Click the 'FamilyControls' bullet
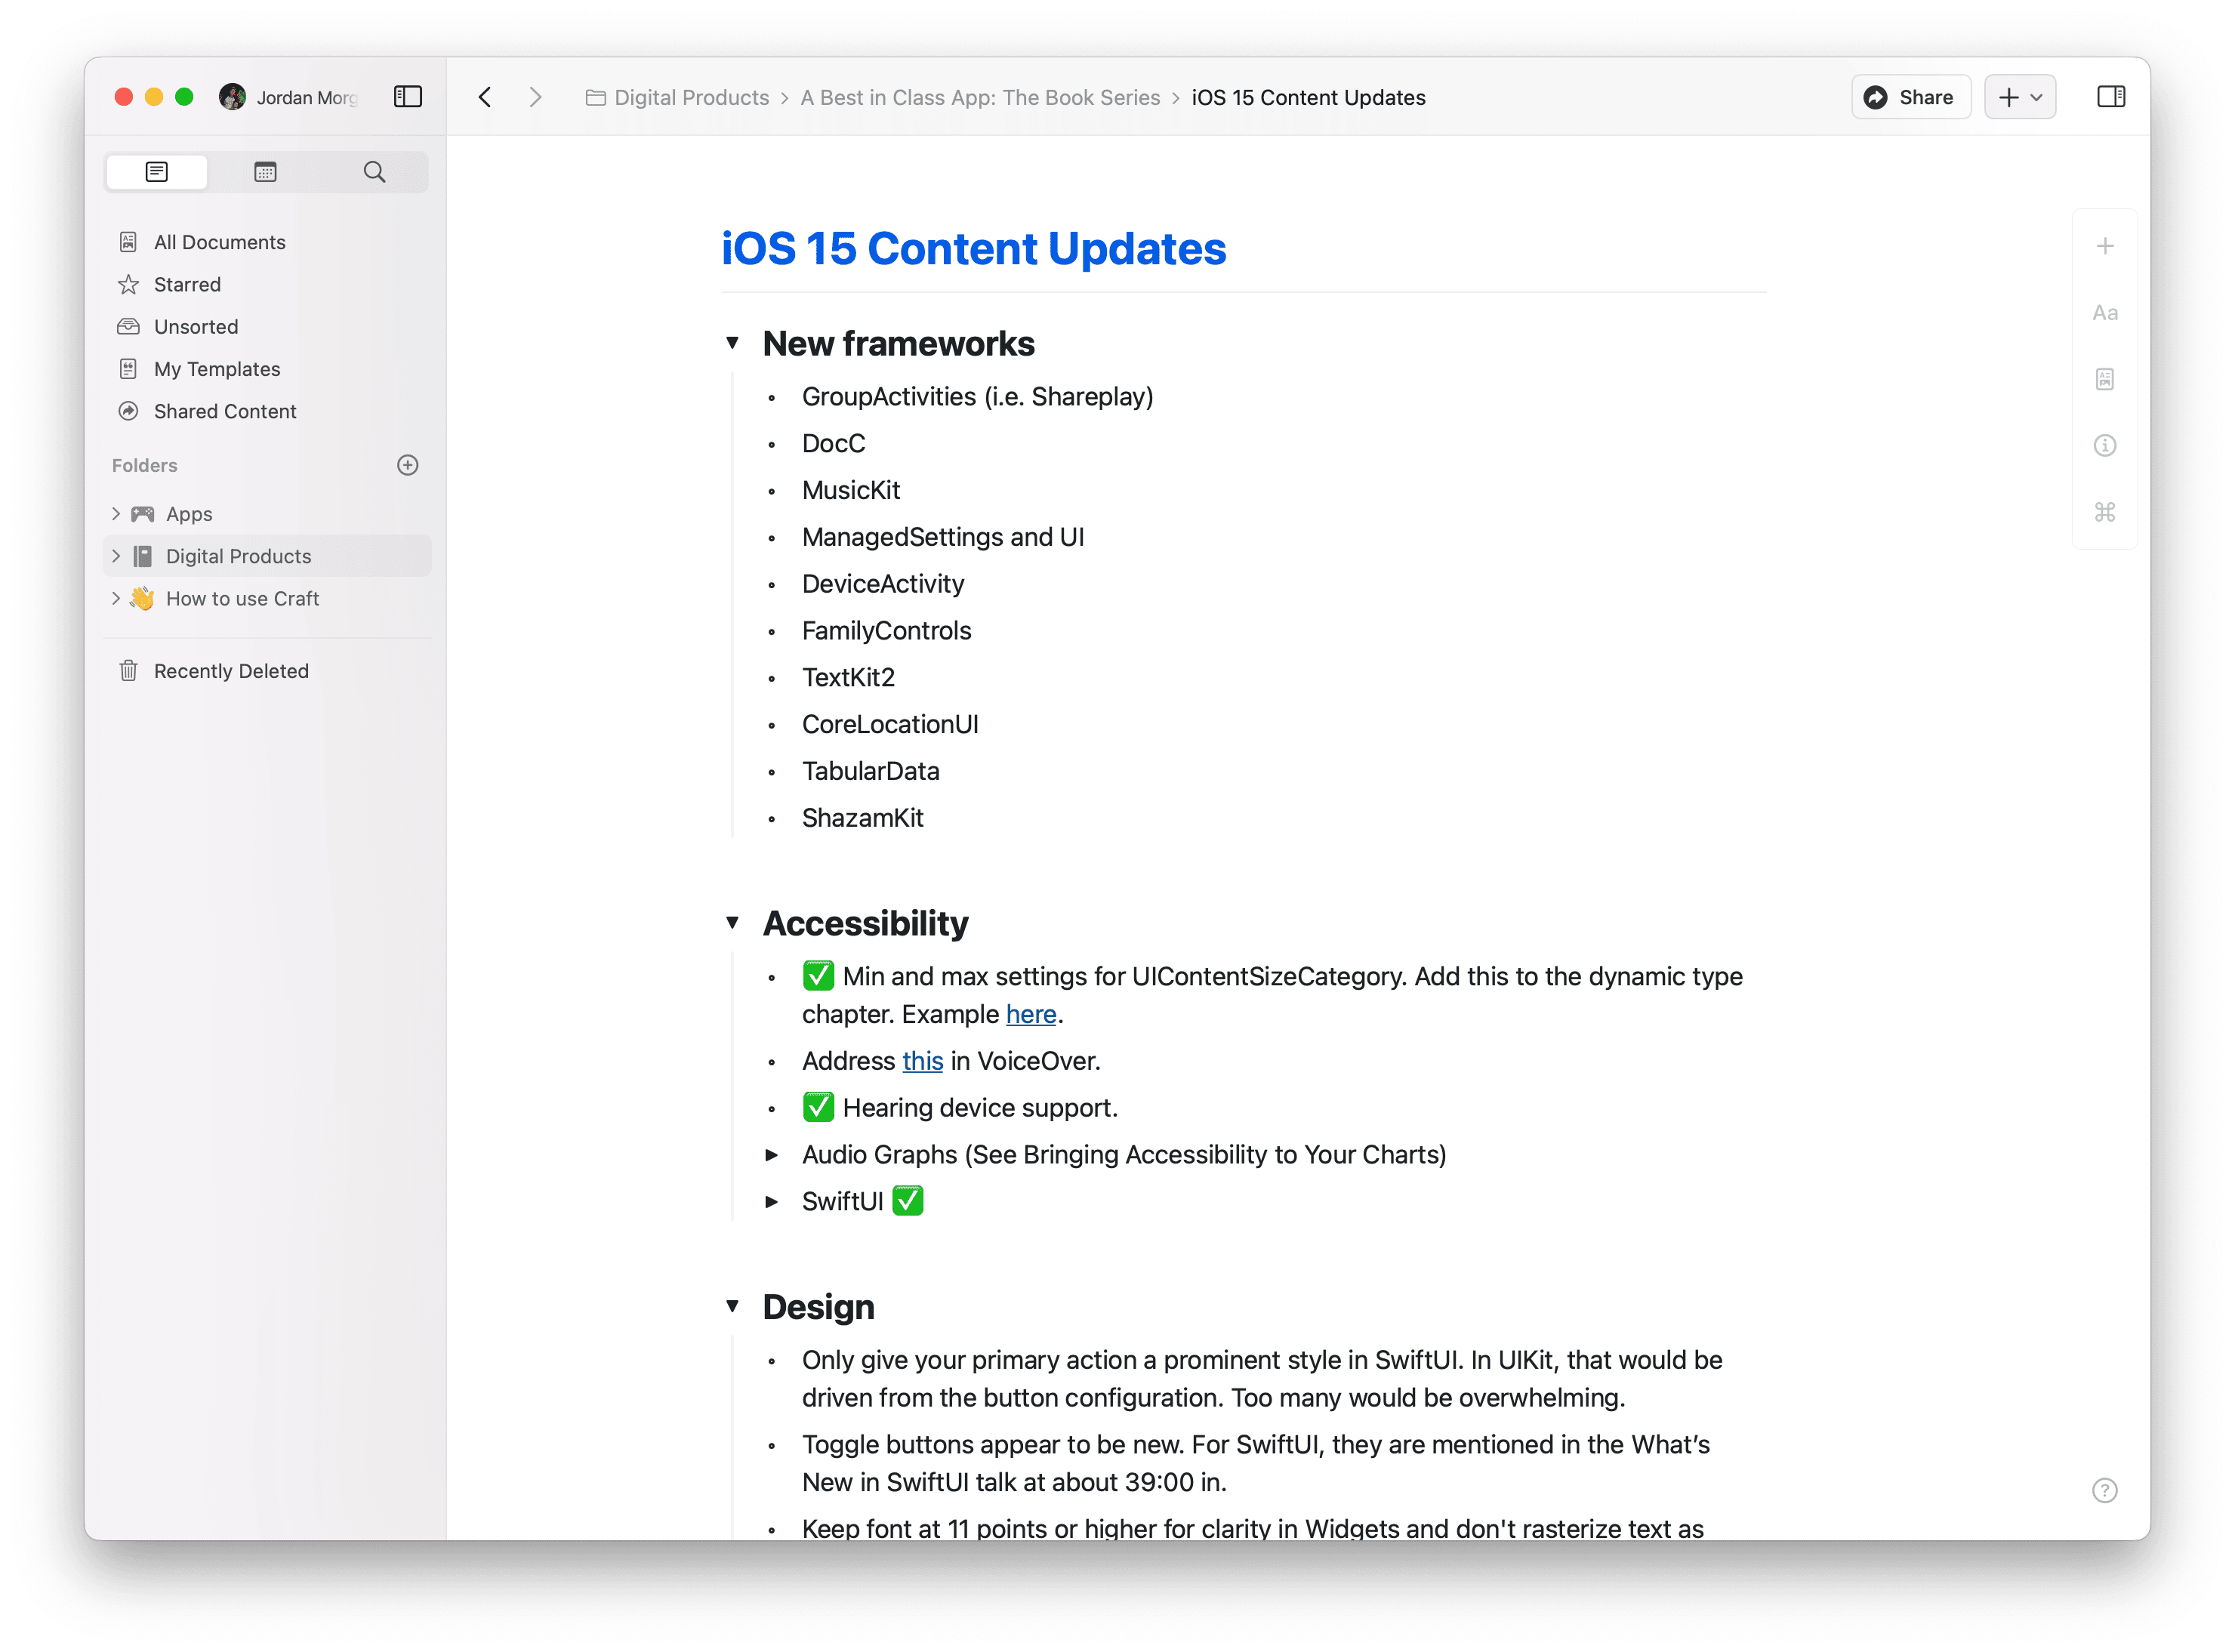Image resolution: width=2235 pixels, height=1652 pixels. [x=886, y=631]
